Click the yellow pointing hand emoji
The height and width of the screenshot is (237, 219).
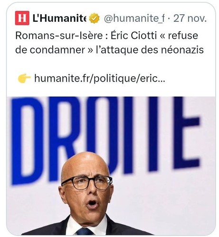[x=24, y=78]
